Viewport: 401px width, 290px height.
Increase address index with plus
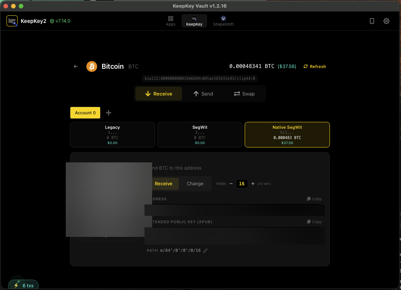pos(253,184)
